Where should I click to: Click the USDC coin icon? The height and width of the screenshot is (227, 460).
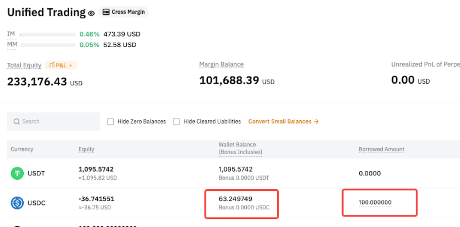[x=17, y=203]
